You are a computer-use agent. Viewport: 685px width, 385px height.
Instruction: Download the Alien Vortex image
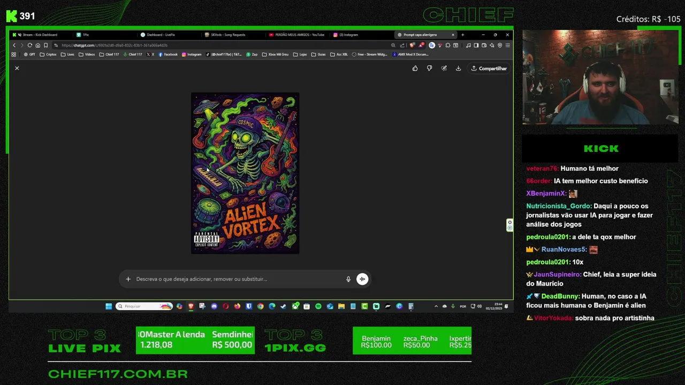pyautogui.click(x=458, y=68)
